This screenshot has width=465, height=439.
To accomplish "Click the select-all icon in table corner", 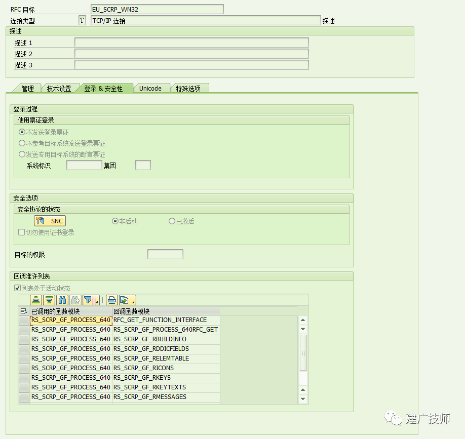I will click(x=24, y=311).
